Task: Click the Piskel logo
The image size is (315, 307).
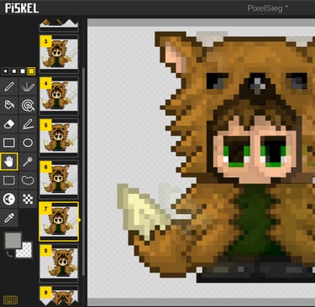Action: [x=22, y=8]
